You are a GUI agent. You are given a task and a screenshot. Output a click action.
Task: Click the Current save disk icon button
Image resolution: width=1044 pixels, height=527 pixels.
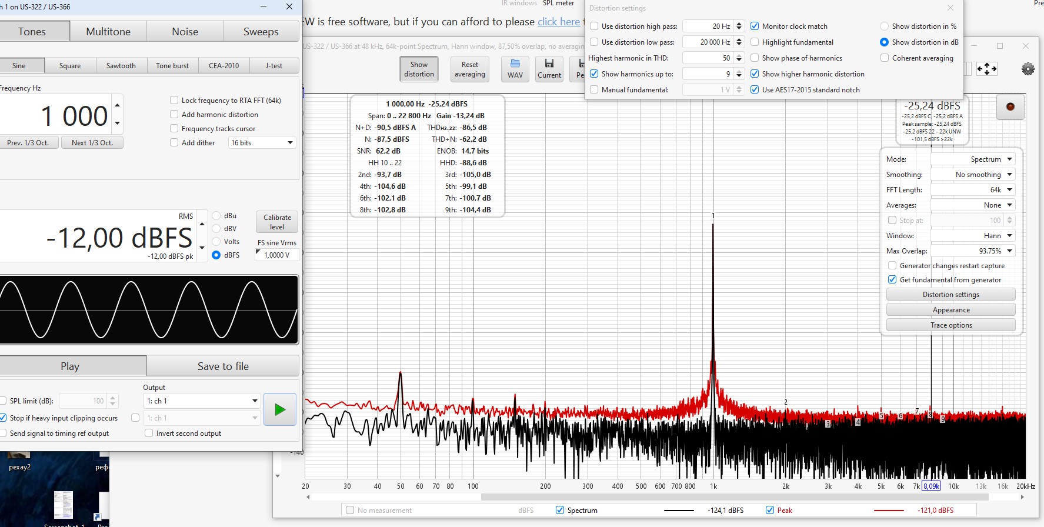[x=549, y=69]
